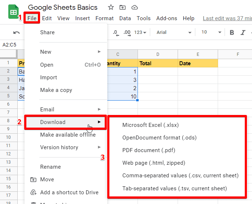Choose Import in the File menu
This screenshot has width=252, height=204.
[66, 77]
